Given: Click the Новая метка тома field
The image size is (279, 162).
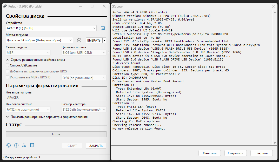Looking at the screenshot, I should coord(56,98).
